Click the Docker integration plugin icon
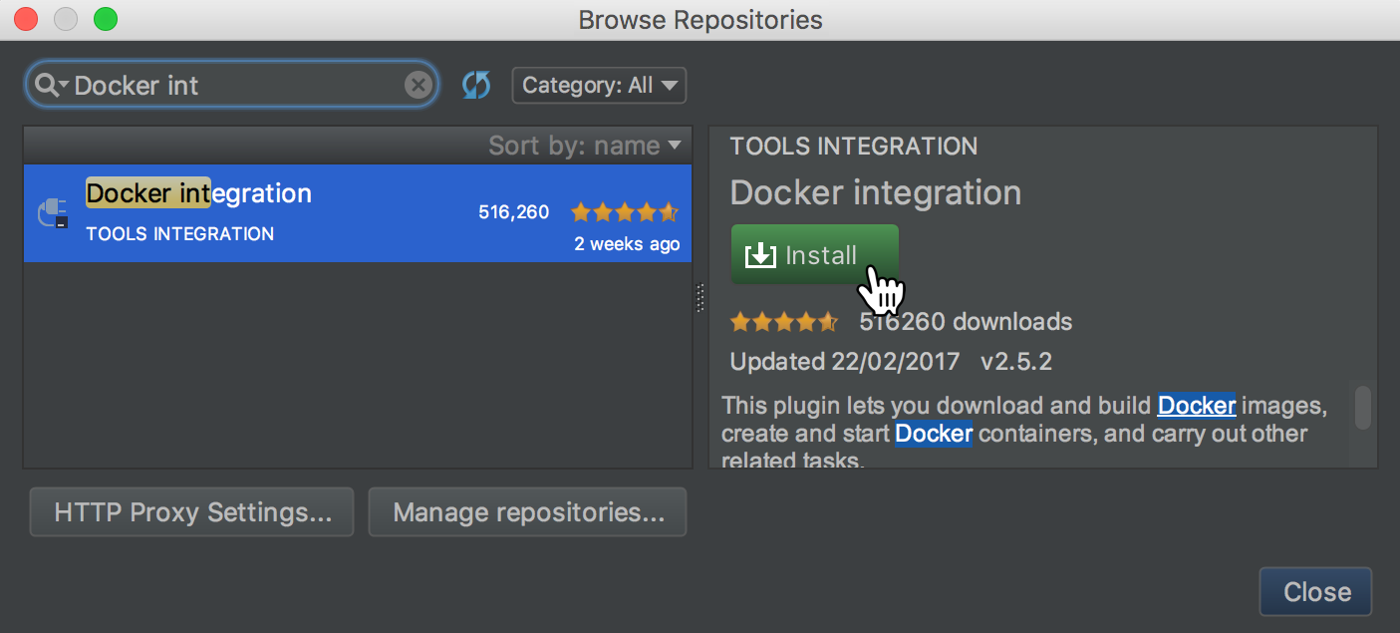This screenshot has height=633, width=1400. (x=53, y=213)
